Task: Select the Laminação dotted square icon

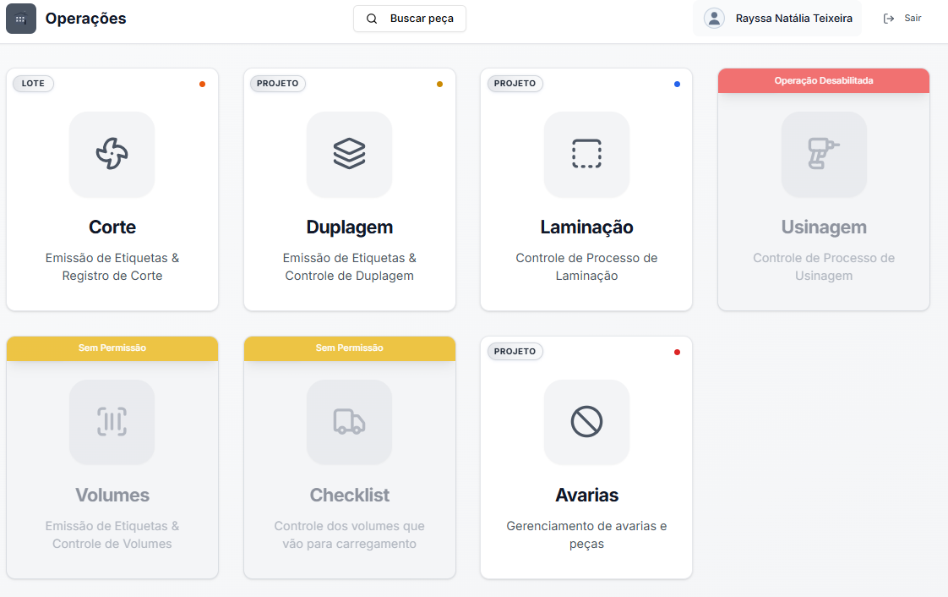Action: [586, 154]
